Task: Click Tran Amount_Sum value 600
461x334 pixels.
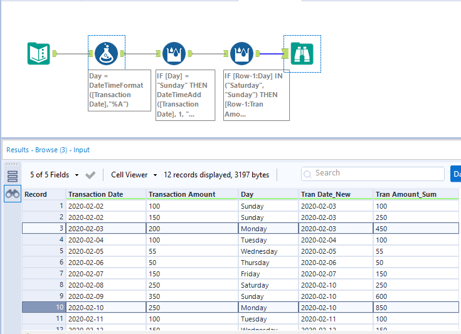Action: (416, 296)
